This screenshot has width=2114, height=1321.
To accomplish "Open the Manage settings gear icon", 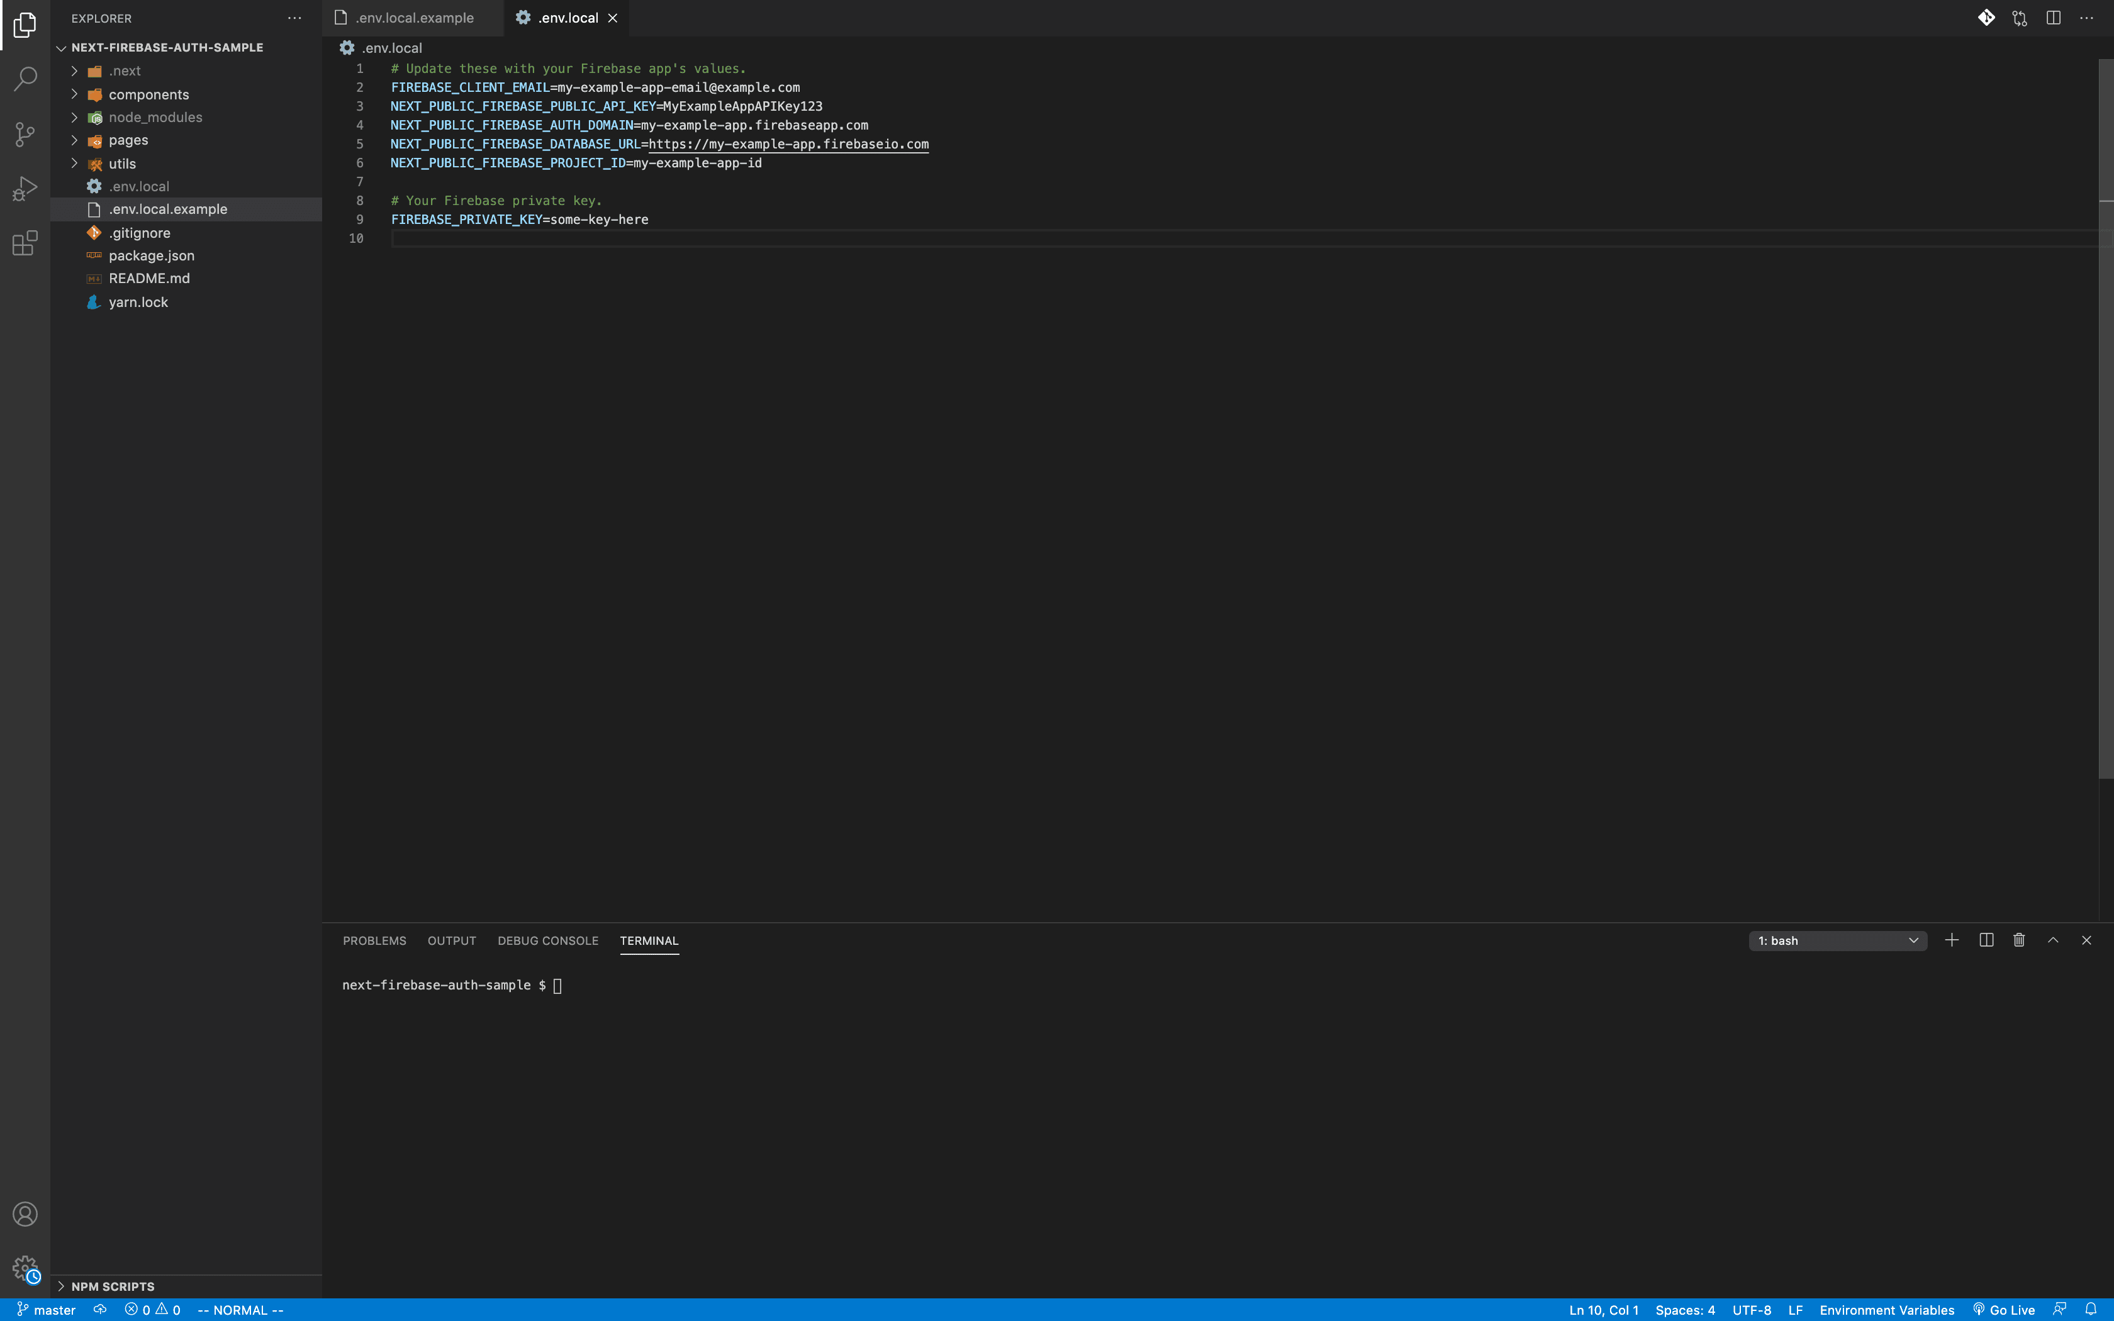I will tap(25, 1267).
